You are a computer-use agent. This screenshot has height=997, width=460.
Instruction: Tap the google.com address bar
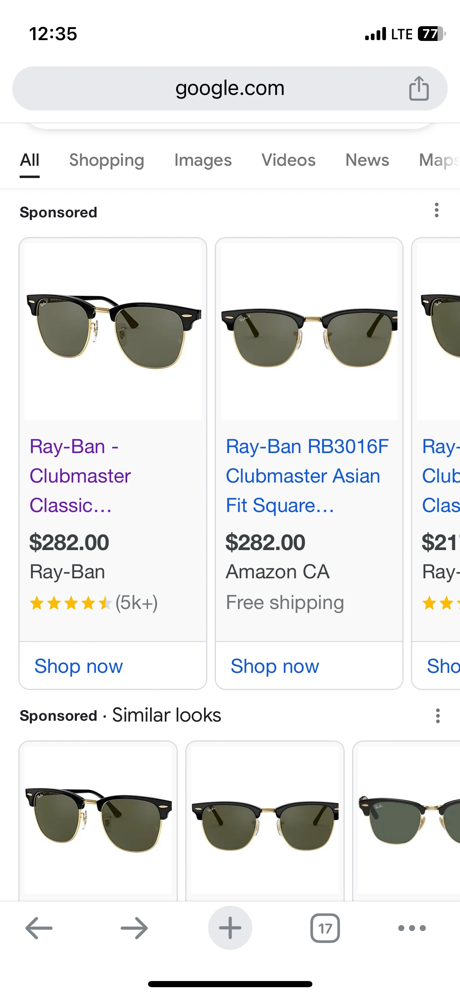point(230,88)
